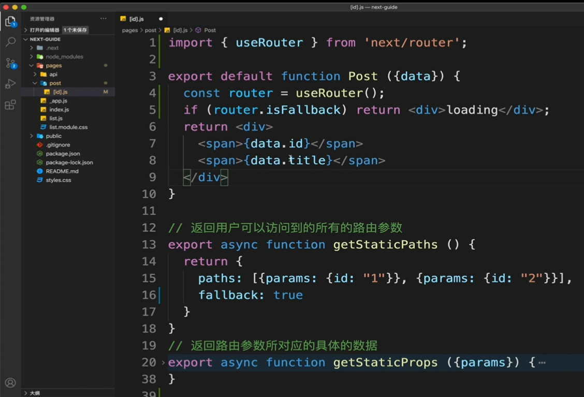Click the pages folder icon

(40, 66)
